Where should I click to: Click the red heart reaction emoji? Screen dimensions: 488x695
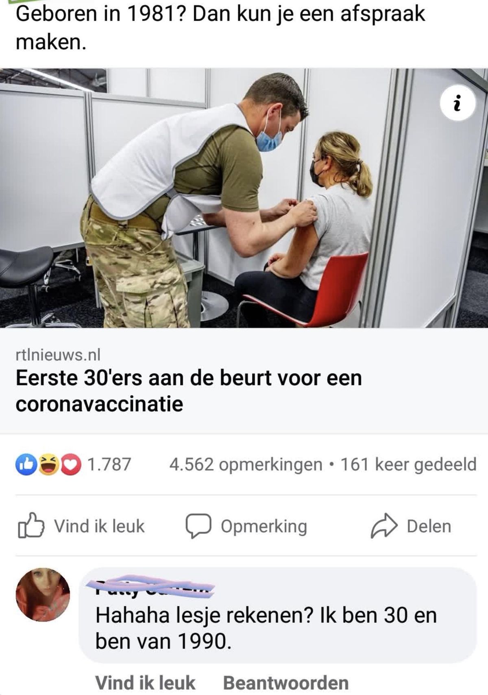click(x=71, y=465)
